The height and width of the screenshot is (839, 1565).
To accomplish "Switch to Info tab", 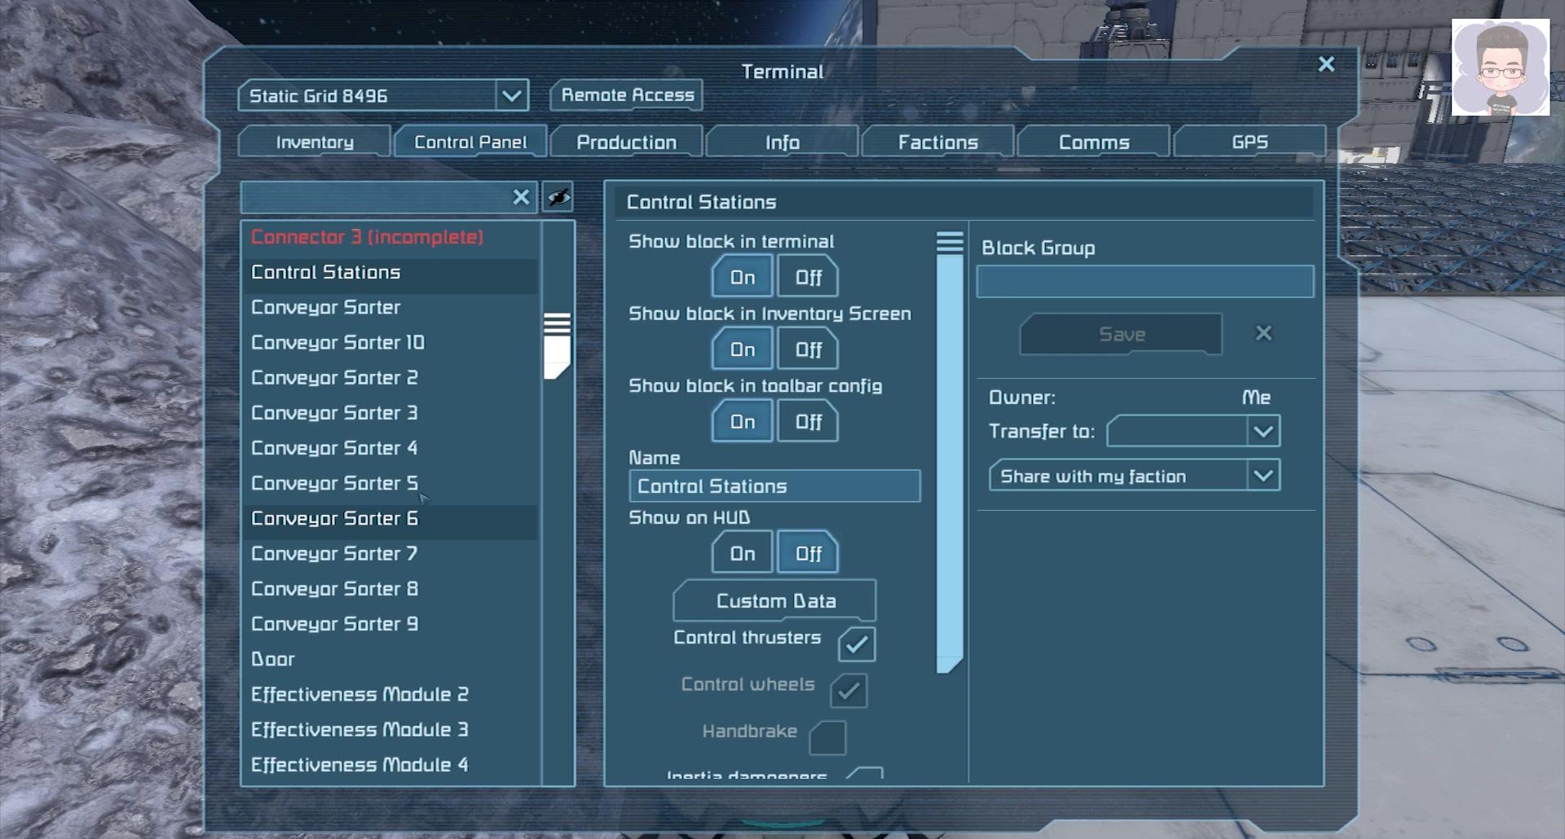I will pyautogui.click(x=782, y=142).
